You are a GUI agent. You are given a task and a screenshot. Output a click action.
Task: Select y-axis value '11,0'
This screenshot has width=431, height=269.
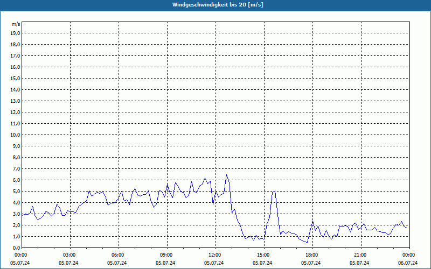tap(16, 124)
